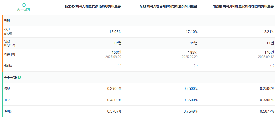The width and height of the screenshot is (278, 117).
Task: Click the 13.08% dividend yield value
Action: [x=115, y=32]
